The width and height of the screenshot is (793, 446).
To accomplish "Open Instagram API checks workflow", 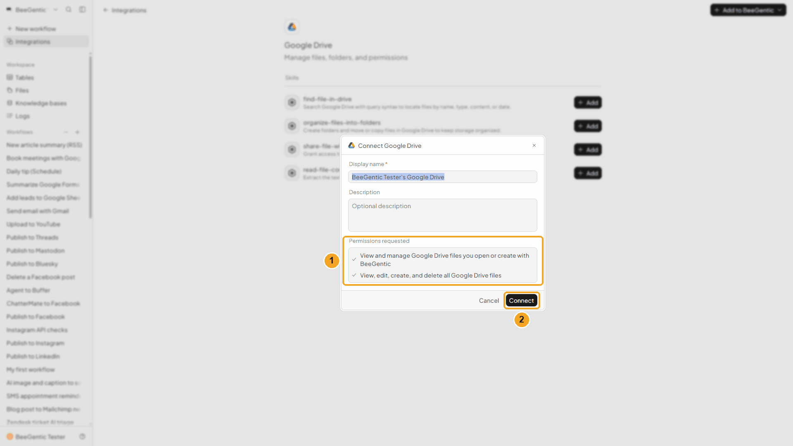I will tap(37, 330).
